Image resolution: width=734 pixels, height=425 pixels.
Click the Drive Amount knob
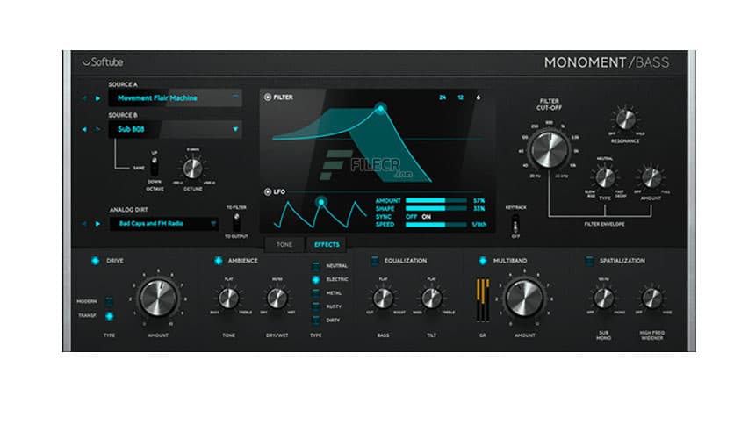click(158, 299)
